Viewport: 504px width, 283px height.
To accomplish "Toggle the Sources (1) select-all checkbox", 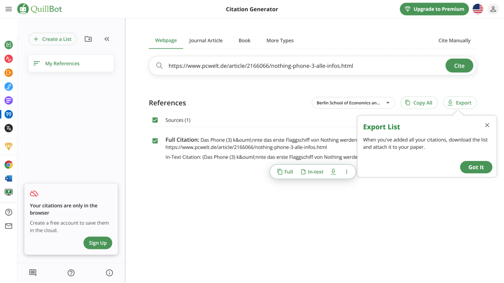I will pos(155,120).
